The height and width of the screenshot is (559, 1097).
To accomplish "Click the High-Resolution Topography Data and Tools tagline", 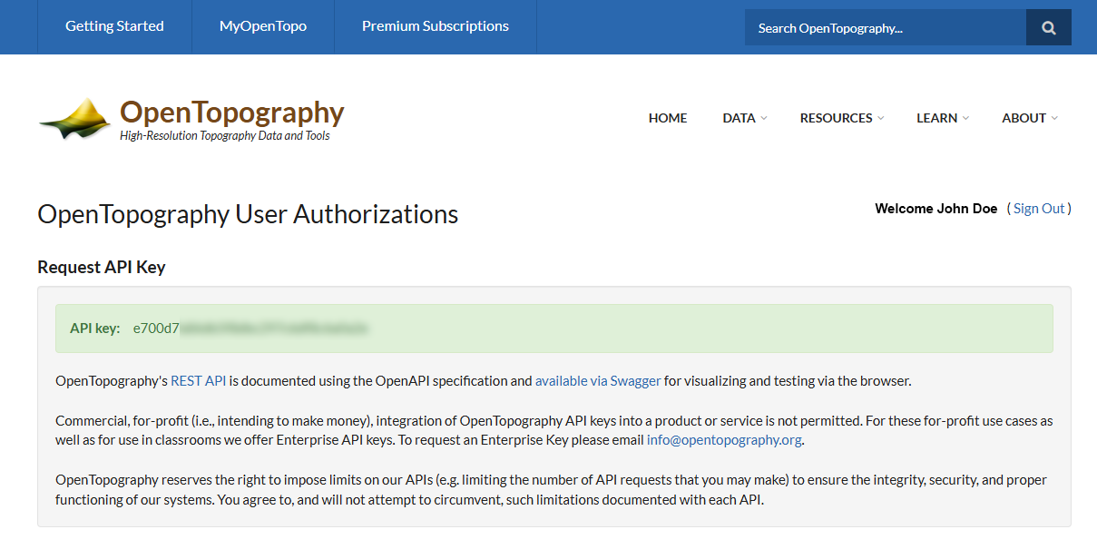I will tap(225, 136).
